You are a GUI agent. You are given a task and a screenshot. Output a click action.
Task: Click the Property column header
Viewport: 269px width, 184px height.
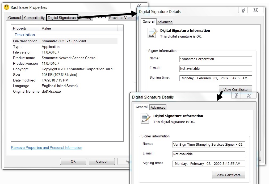[26, 28]
